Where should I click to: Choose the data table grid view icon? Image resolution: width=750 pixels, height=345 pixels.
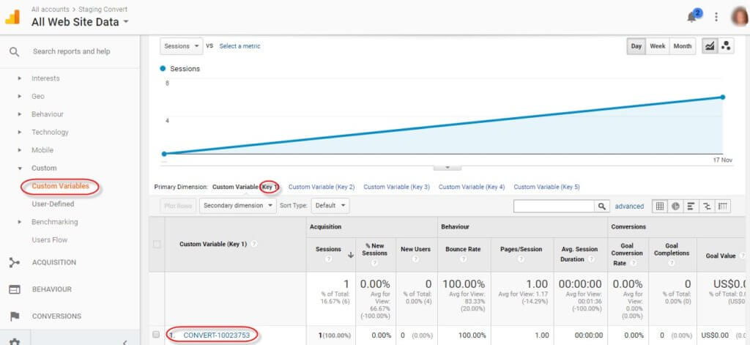coord(660,207)
